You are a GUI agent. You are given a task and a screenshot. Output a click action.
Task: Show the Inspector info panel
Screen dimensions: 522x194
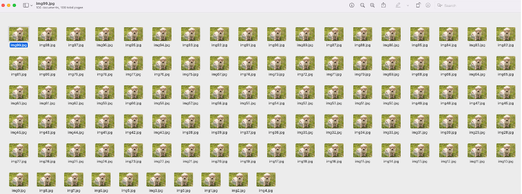point(352,5)
